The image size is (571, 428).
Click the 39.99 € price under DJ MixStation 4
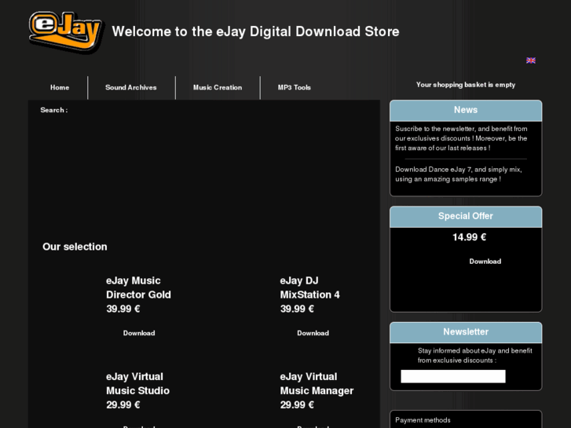point(297,309)
